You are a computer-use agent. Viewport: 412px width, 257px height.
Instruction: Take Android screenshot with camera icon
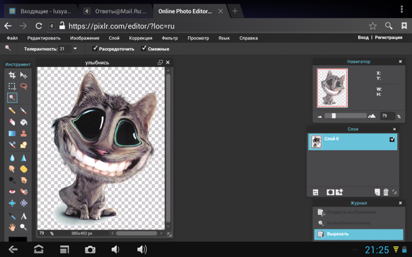[x=90, y=249]
